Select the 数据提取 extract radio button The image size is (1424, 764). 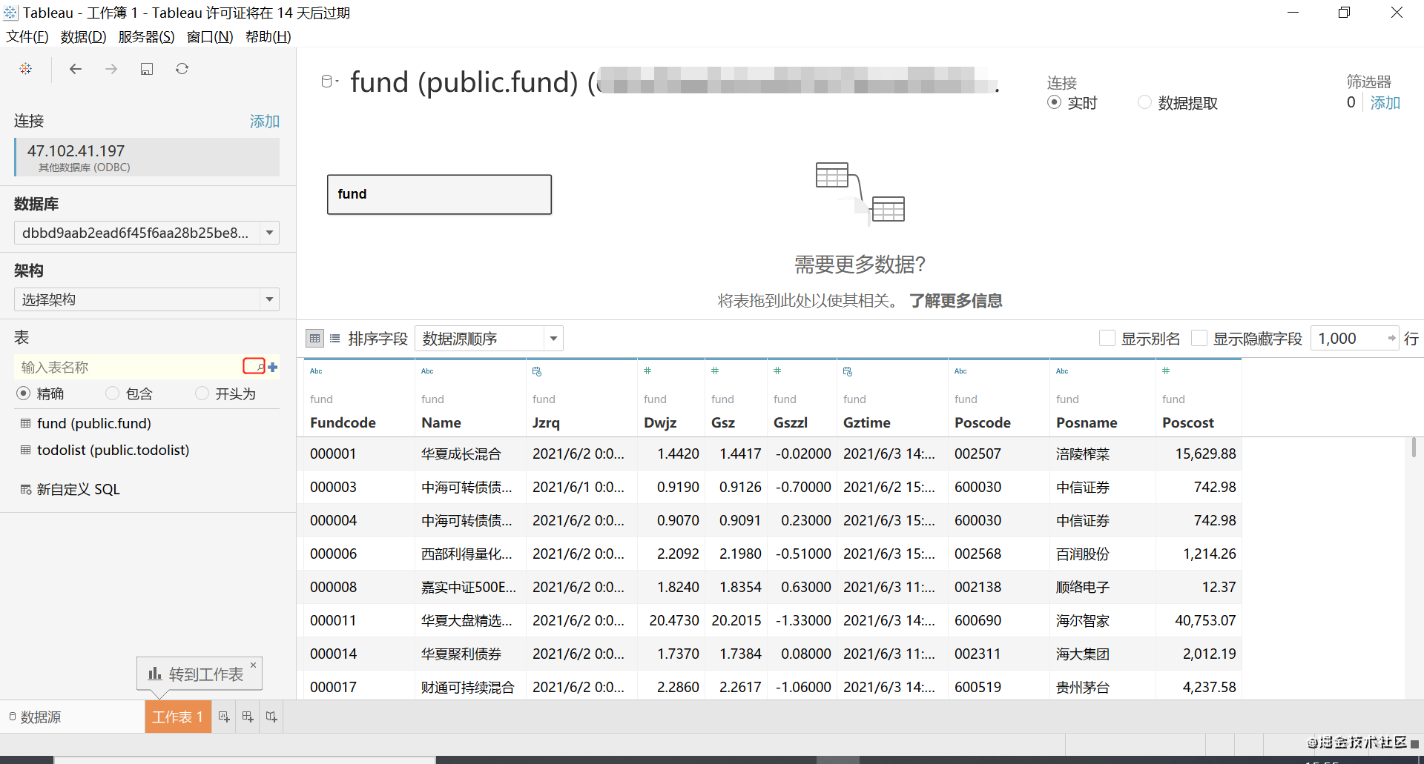pos(1144,102)
